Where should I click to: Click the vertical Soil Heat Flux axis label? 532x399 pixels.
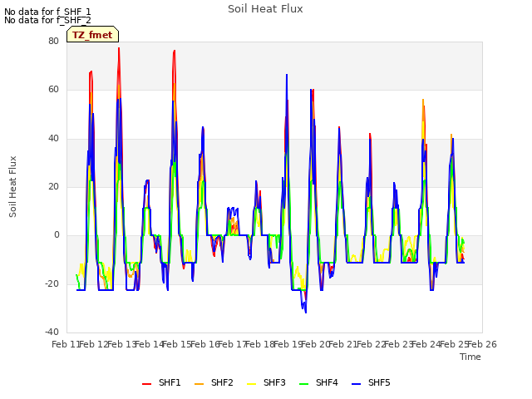tap(12, 186)
